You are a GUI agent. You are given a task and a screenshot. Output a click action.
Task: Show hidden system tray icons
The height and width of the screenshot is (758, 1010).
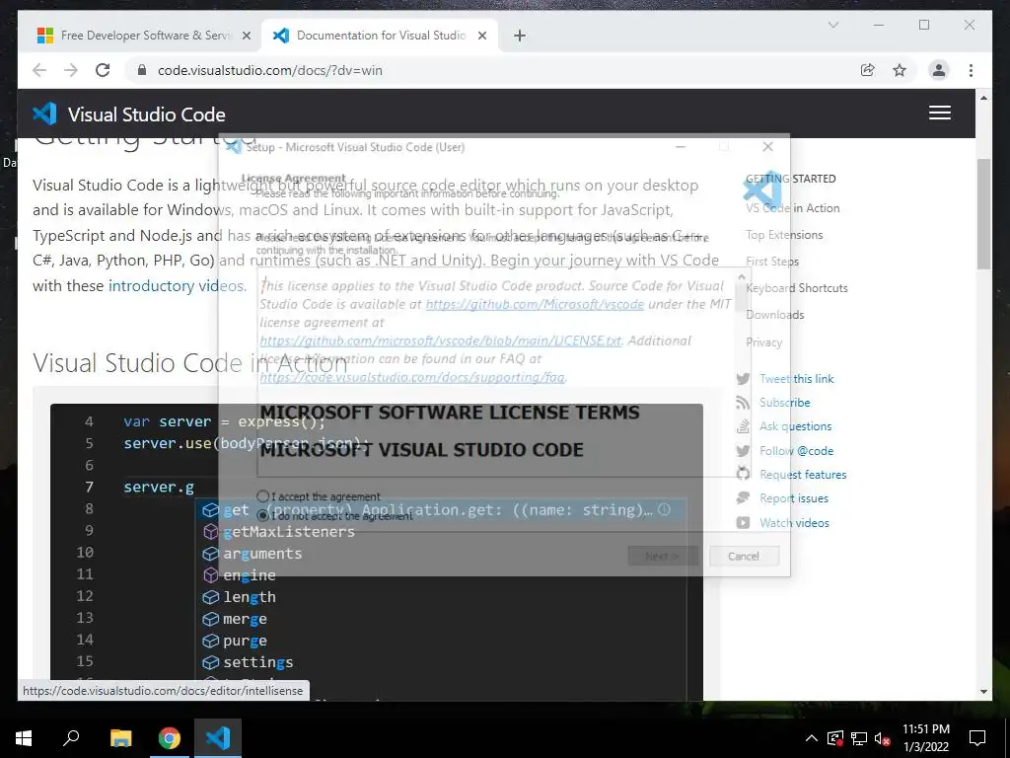pyautogui.click(x=812, y=738)
